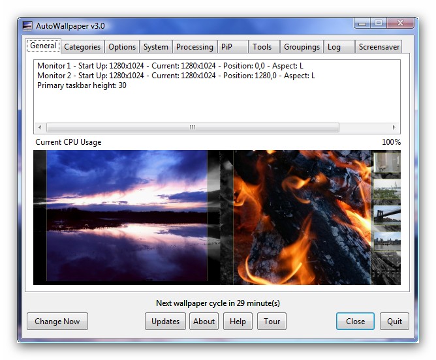Open the System tab
Viewport: 436px width, 360px height.
156,47
